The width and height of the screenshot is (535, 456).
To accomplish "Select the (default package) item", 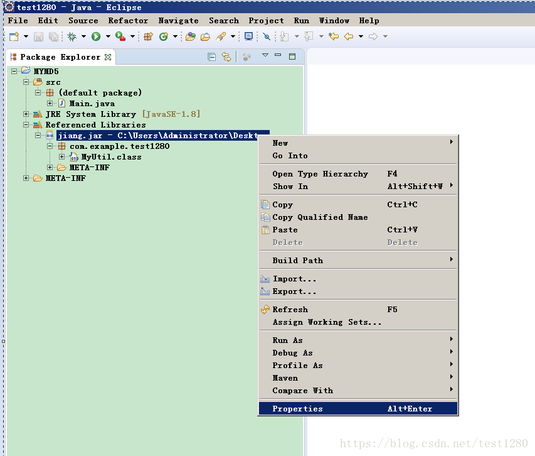I will (100, 93).
